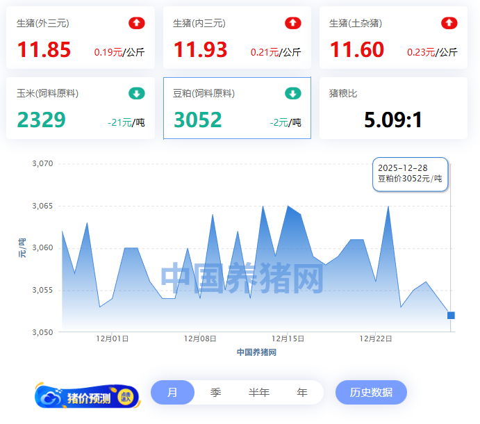Click the 生猪(土杂猪) price 11.60 value
The width and height of the screenshot is (480, 424).
click(x=356, y=50)
